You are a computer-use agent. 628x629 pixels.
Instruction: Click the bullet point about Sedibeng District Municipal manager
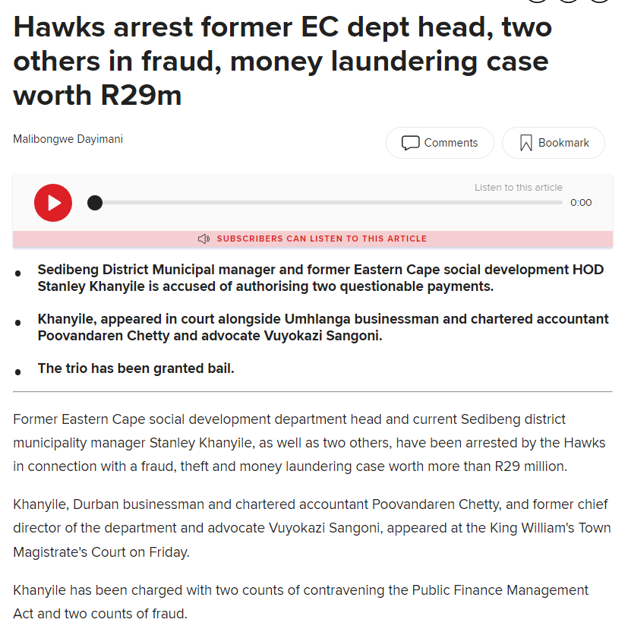pyautogui.click(x=320, y=278)
